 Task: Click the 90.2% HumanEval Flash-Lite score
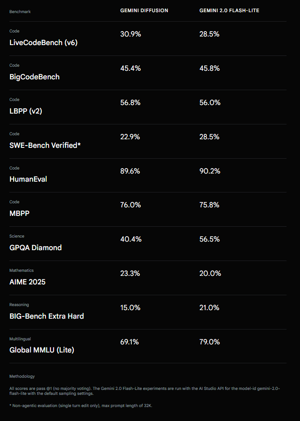210,171
